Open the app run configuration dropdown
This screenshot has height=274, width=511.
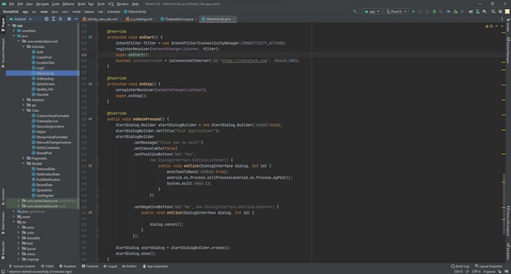click(372, 11)
